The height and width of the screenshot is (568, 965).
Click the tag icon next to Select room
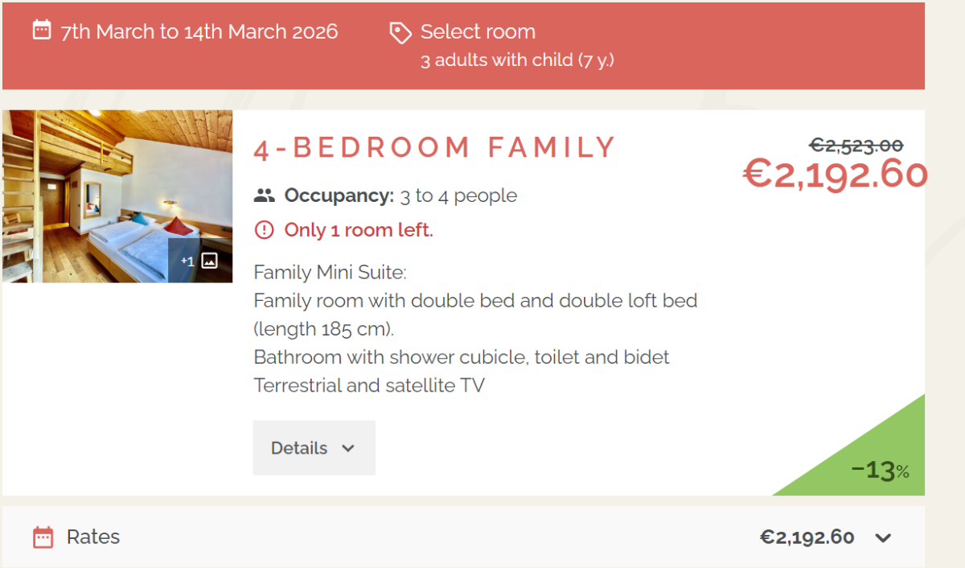tap(400, 32)
